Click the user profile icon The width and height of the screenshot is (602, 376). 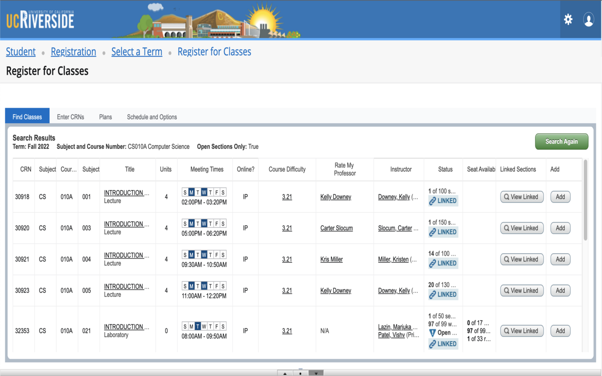[x=588, y=19]
